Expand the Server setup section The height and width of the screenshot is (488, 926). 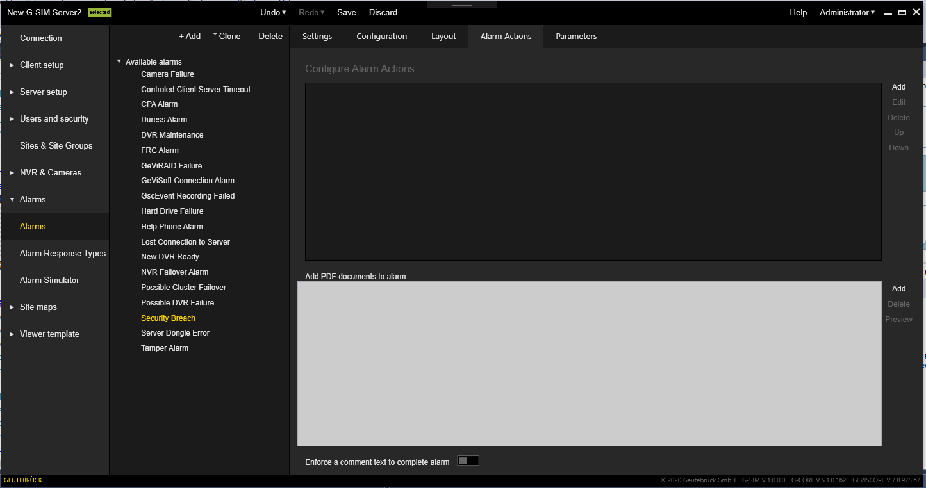pos(12,92)
